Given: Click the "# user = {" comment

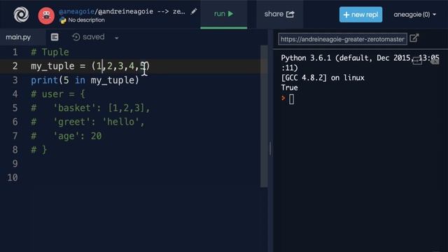Looking at the screenshot, I should click(58, 94).
